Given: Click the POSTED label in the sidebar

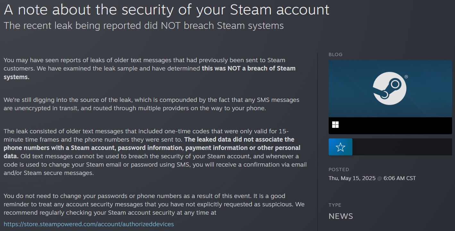Looking at the screenshot, I should pyautogui.click(x=339, y=169).
